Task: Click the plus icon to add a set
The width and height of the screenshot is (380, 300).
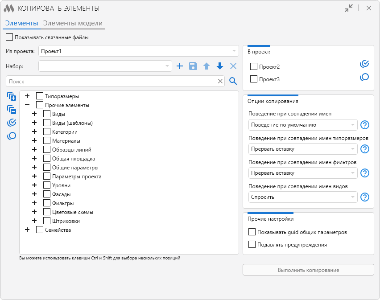Action: click(x=180, y=66)
